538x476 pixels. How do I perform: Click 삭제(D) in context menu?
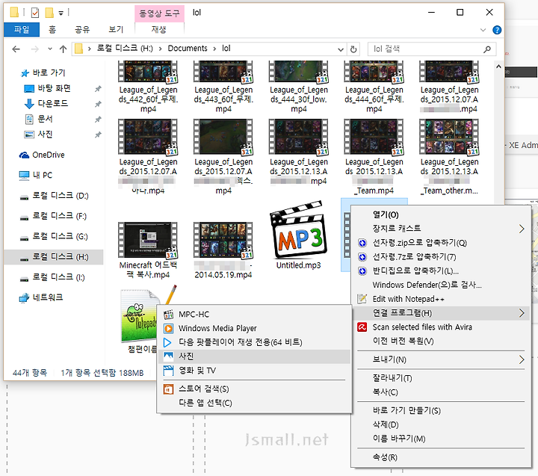[441, 424]
